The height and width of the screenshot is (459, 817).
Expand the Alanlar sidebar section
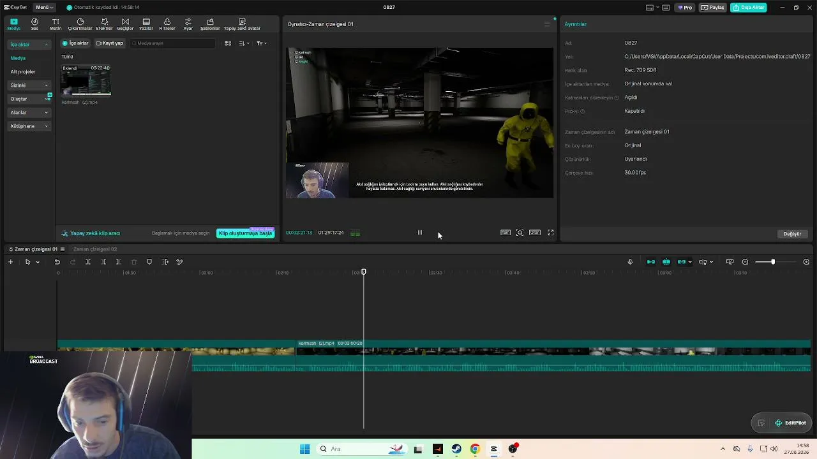(29, 112)
